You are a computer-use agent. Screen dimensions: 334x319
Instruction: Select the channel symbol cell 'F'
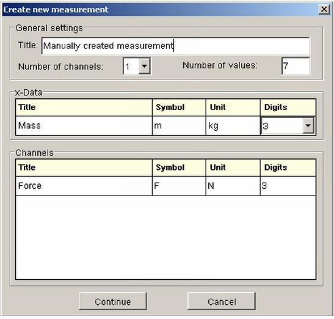[179, 186]
